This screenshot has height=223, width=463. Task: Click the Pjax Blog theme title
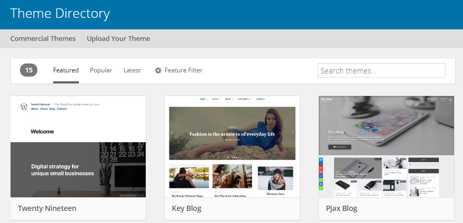click(341, 208)
